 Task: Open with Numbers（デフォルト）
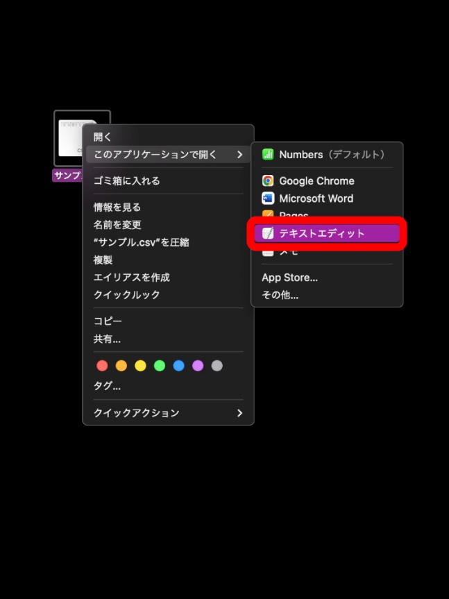[x=327, y=155]
